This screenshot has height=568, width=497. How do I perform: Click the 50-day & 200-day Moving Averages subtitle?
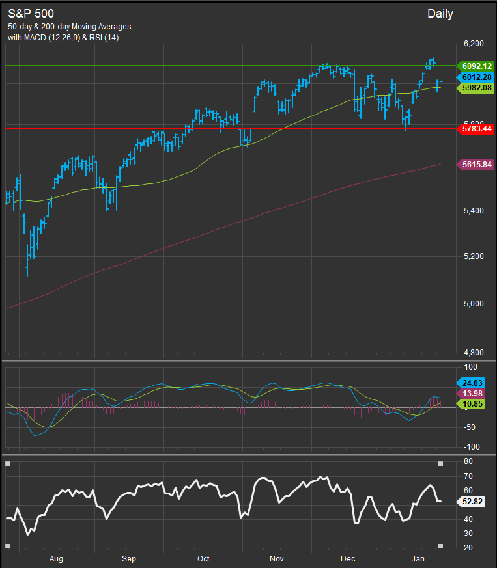click(x=69, y=27)
